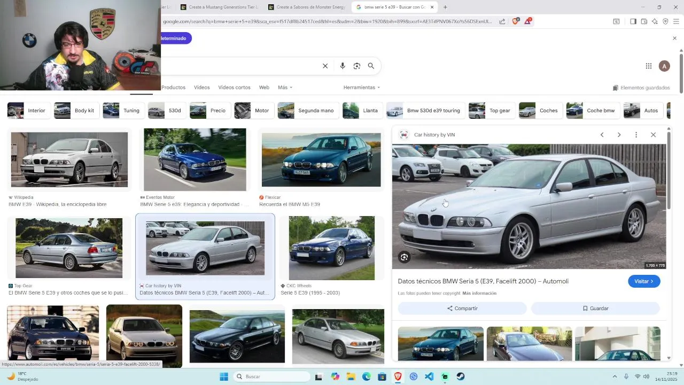Open the Wikipedia BMW E39 image result
Viewport: 684px width, 385px height.
pyautogui.click(x=69, y=159)
